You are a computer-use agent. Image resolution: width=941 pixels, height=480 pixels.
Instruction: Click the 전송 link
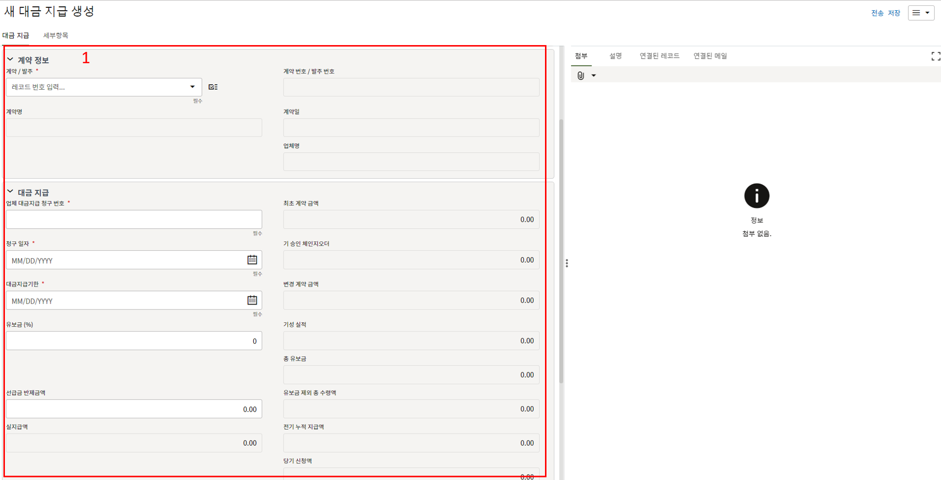point(877,13)
